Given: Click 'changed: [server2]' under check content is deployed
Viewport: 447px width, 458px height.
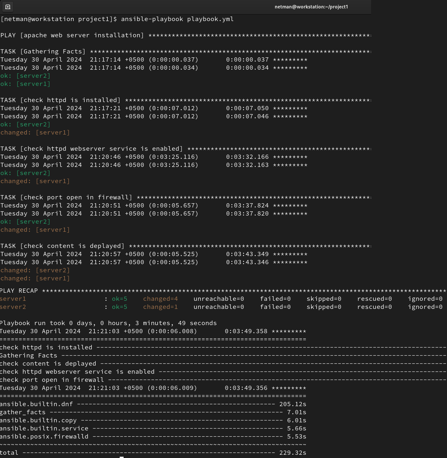Looking at the screenshot, I should coord(35,270).
